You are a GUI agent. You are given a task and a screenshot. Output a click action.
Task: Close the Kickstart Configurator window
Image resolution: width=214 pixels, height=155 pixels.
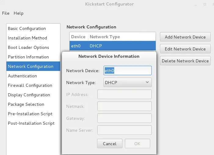pos(213,4)
